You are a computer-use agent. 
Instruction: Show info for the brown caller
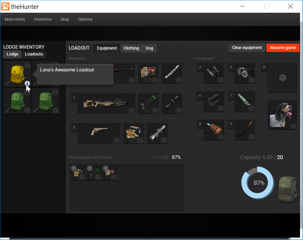click(220, 137)
